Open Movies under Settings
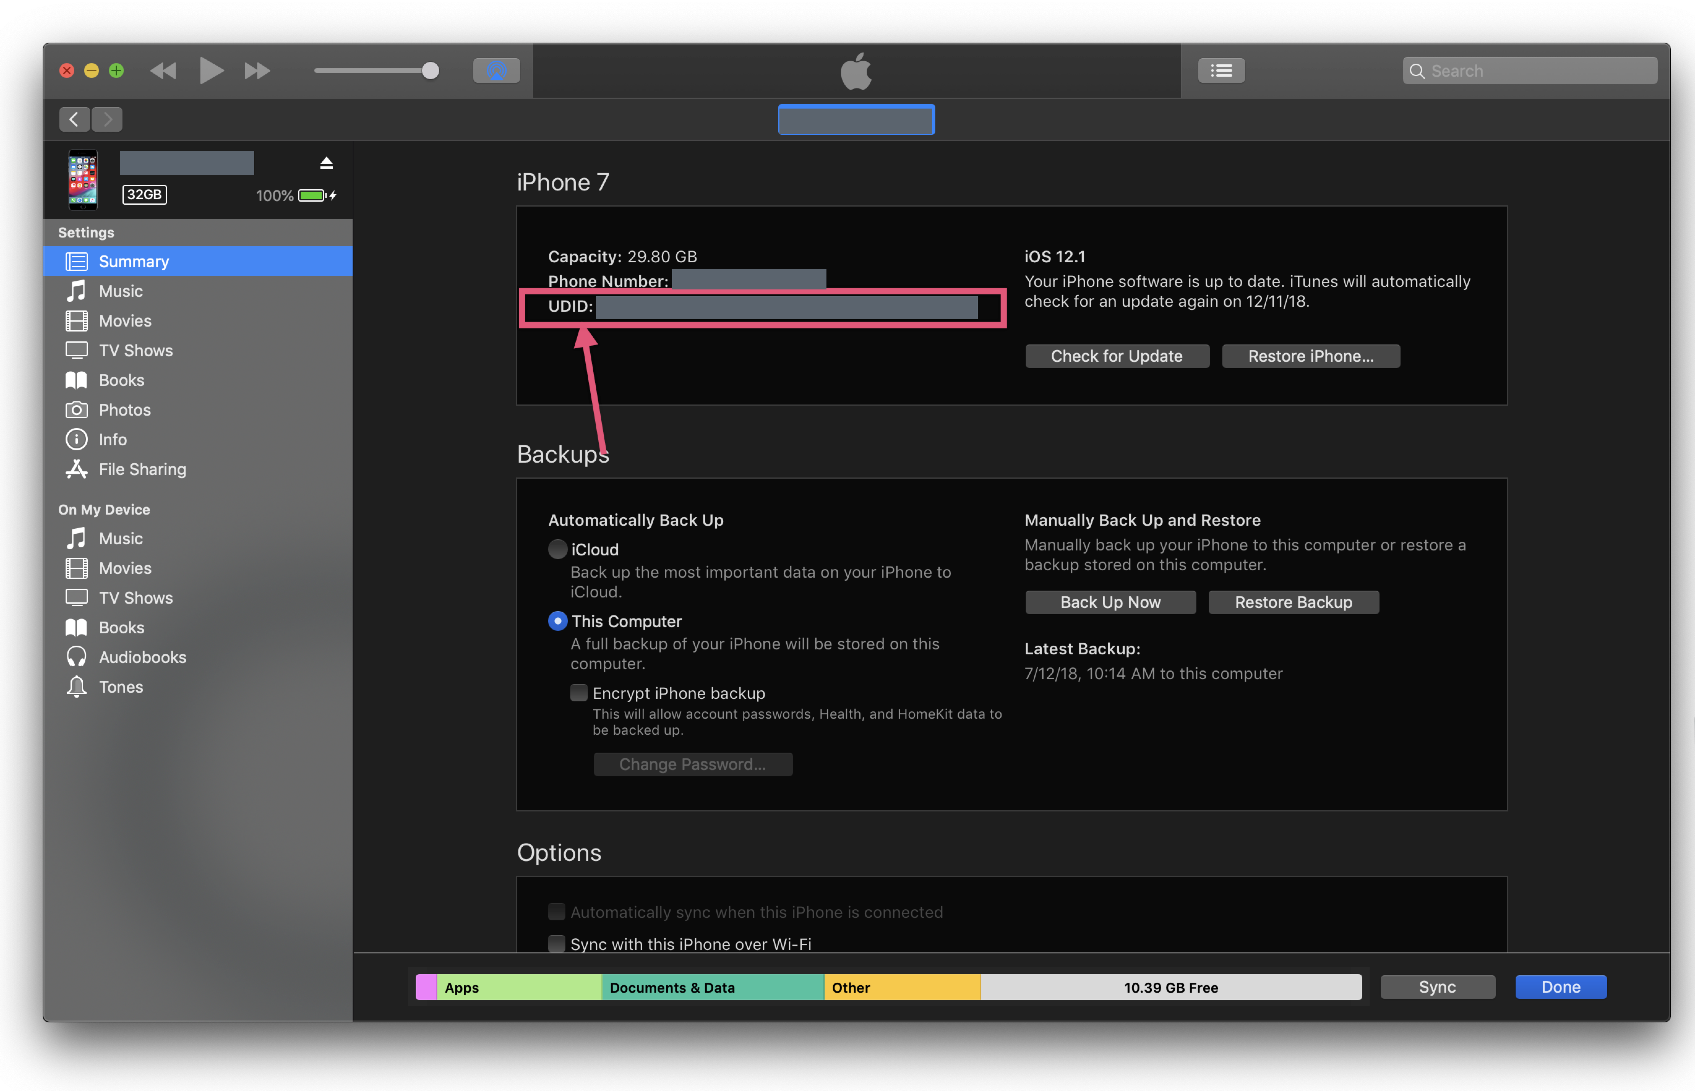Screen dimensions: 1695x1091 [198, 321]
